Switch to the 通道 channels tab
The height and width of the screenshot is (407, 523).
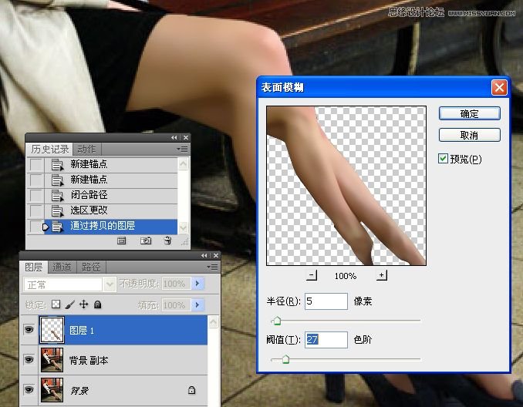click(62, 267)
